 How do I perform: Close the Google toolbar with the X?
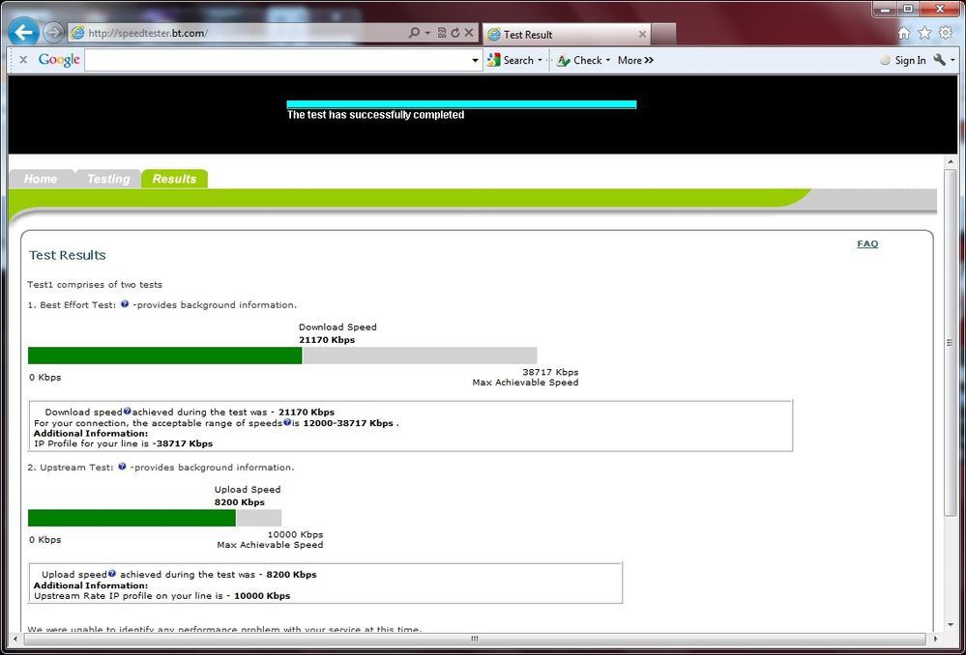(23, 60)
